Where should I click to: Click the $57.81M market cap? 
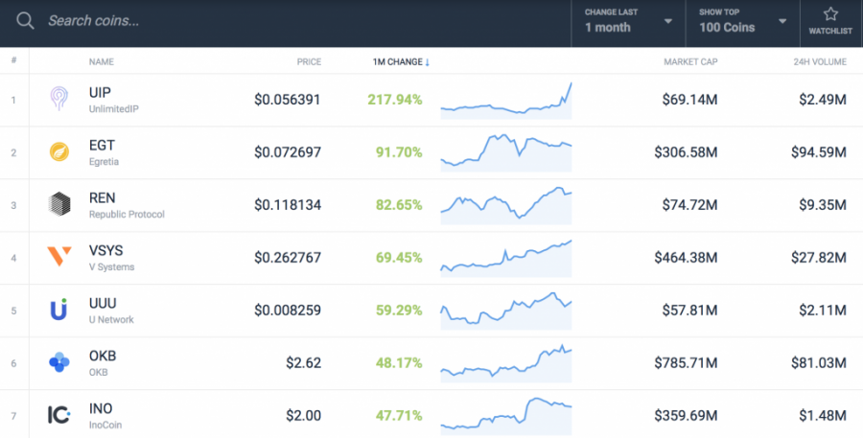pos(689,311)
